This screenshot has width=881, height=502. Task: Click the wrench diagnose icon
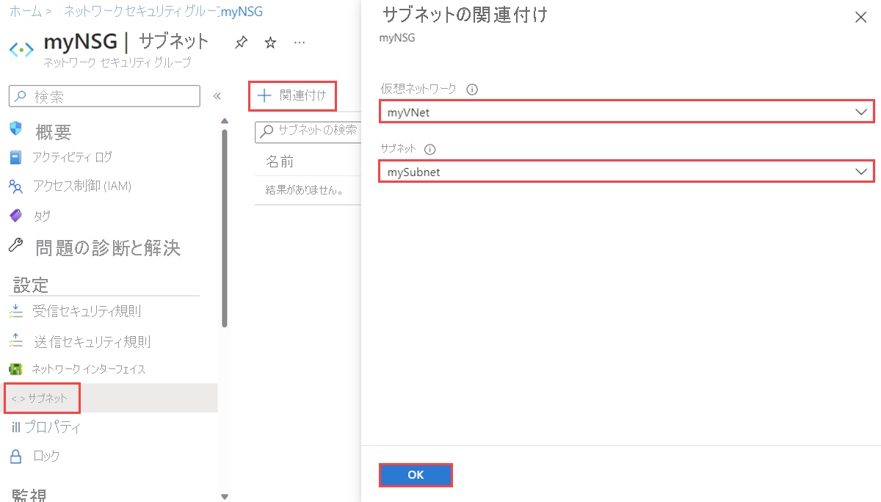(x=16, y=246)
